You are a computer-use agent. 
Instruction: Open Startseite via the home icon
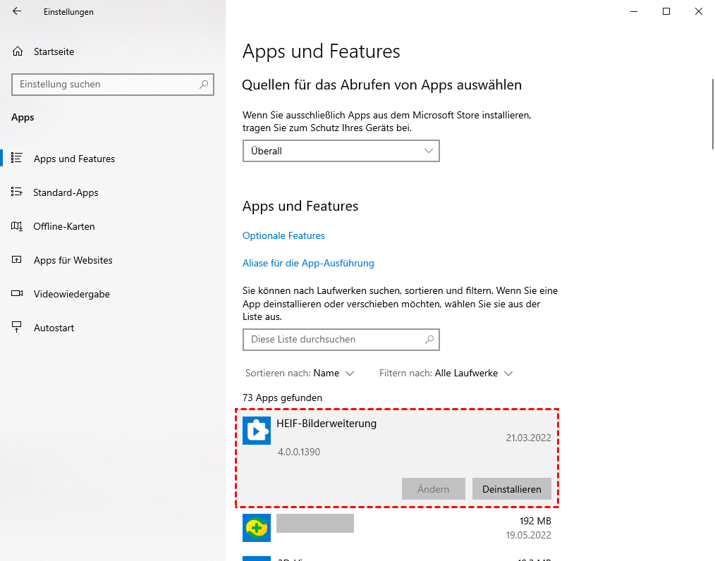point(18,51)
